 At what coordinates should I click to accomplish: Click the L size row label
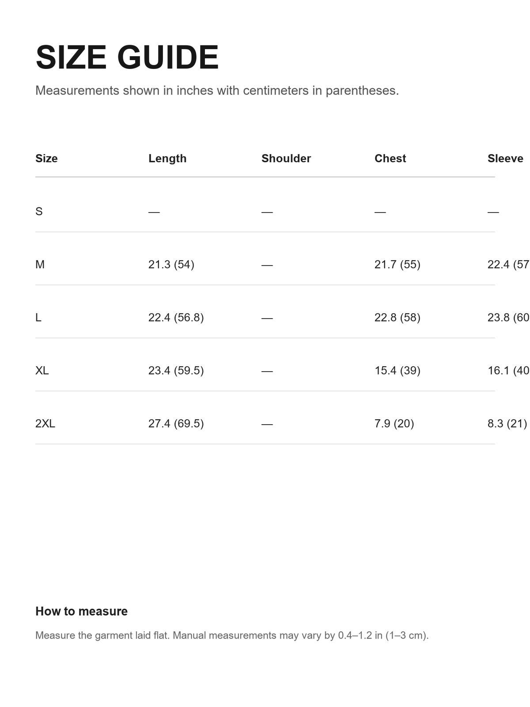coord(38,317)
